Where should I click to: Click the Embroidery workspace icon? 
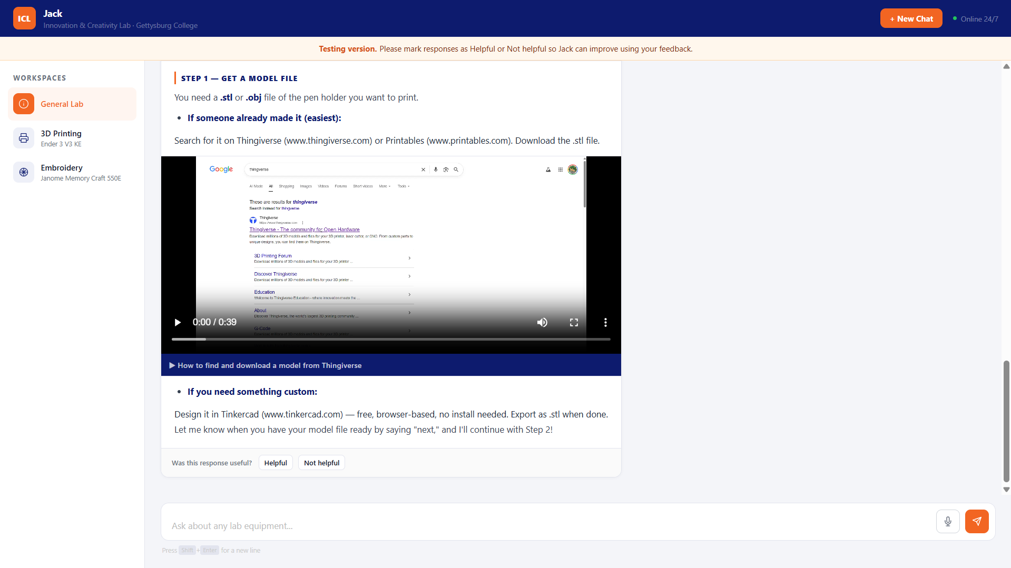tap(24, 172)
